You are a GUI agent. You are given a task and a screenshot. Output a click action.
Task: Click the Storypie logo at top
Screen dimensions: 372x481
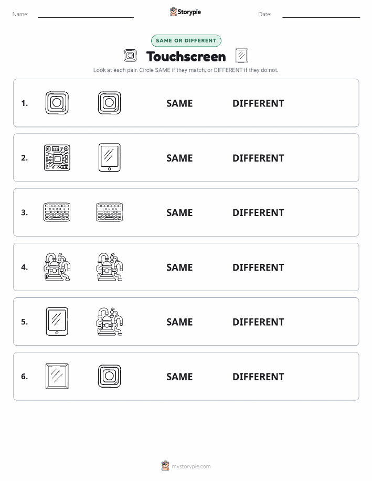coord(185,12)
